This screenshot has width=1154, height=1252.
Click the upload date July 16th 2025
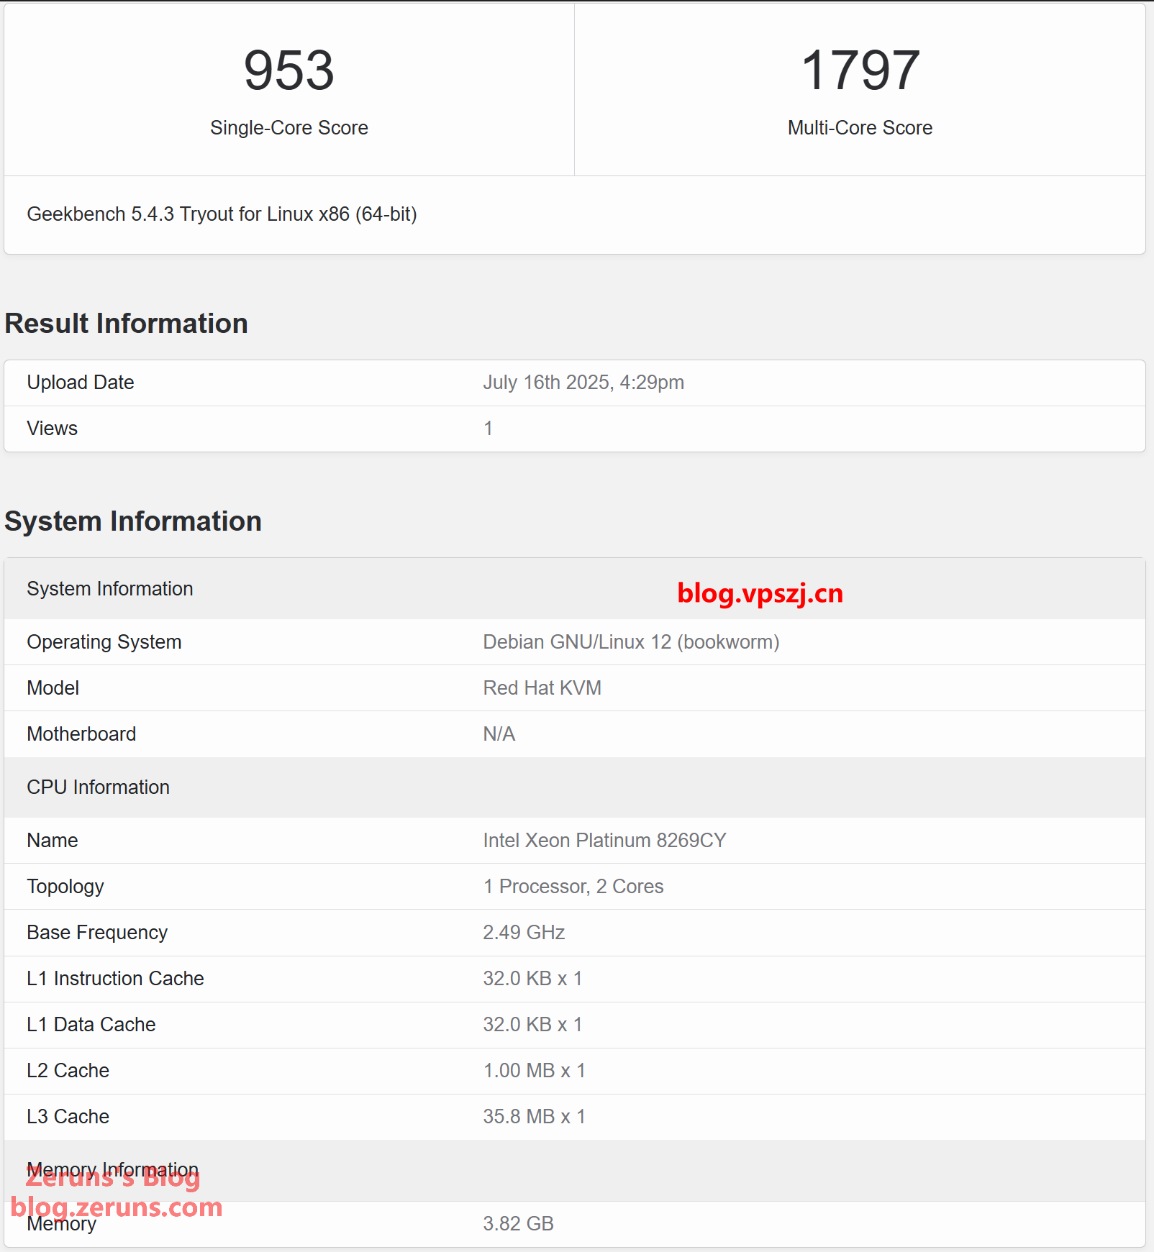pyautogui.click(x=583, y=383)
